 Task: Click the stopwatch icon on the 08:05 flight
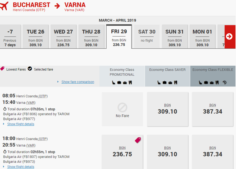(x=5, y=109)
